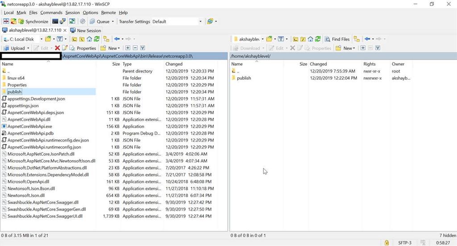Viewport: 457px width, 246px height.
Task: Open local Properties button
Action: (x=83, y=48)
